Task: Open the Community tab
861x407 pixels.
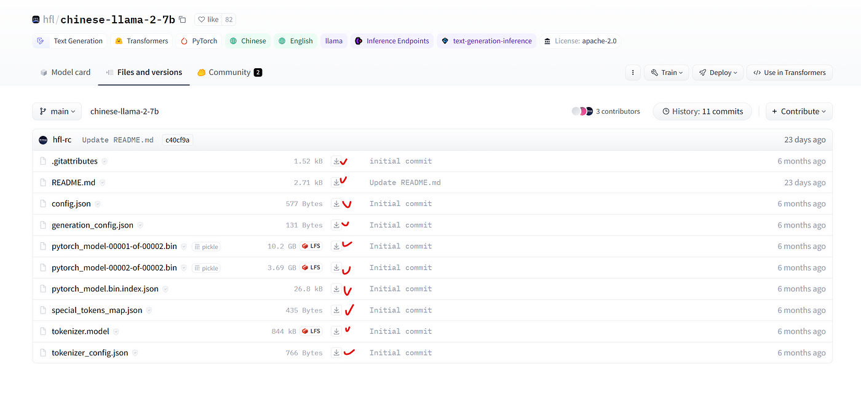Action: click(x=229, y=73)
